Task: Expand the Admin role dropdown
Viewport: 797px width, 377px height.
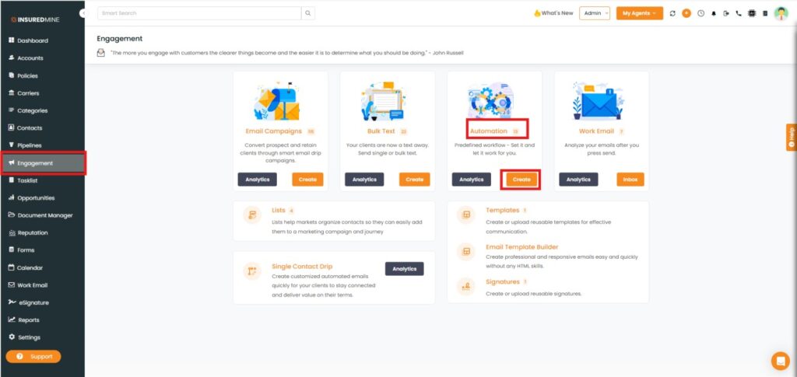Action: (x=595, y=13)
